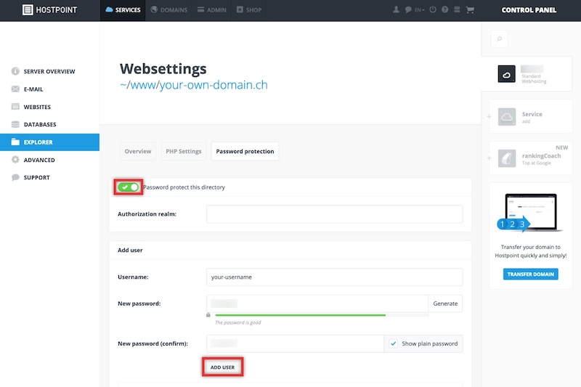This screenshot has width=581, height=387.
Task: Click the New password input field
Action: click(317, 304)
